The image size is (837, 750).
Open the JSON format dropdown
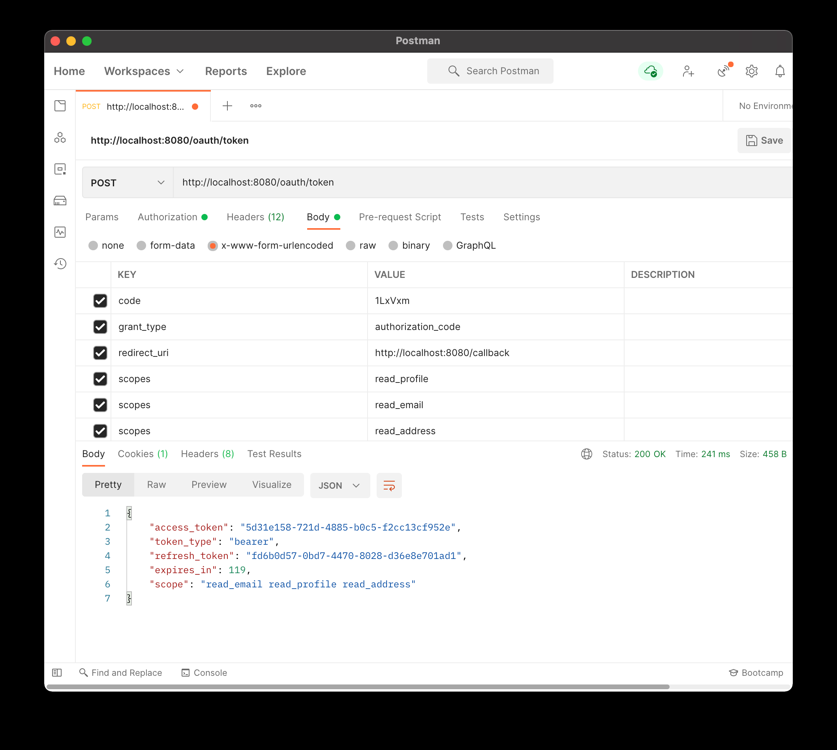pyautogui.click(x=340, y=486)
